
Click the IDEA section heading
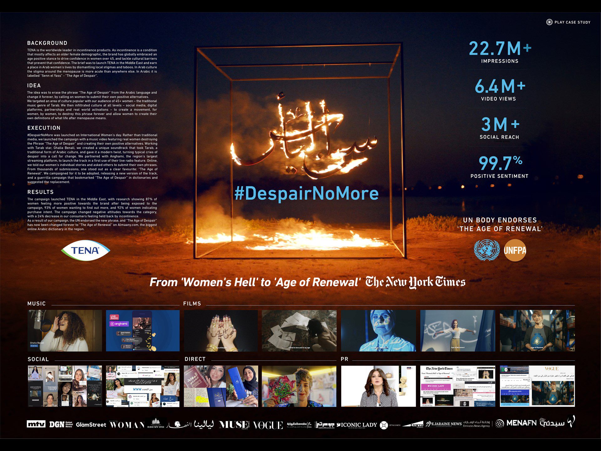pos(34,86)
